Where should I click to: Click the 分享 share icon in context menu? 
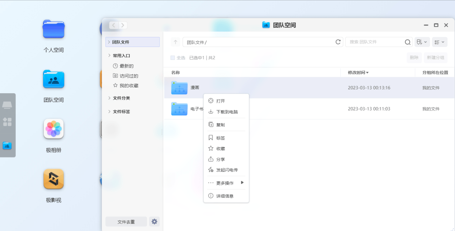[x=211, y=159]
